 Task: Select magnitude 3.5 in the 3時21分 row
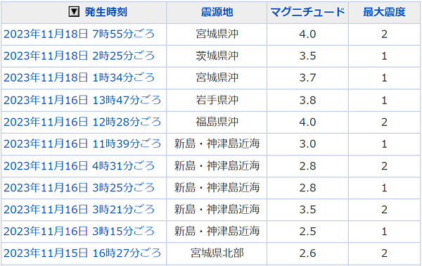pos(307,210)
